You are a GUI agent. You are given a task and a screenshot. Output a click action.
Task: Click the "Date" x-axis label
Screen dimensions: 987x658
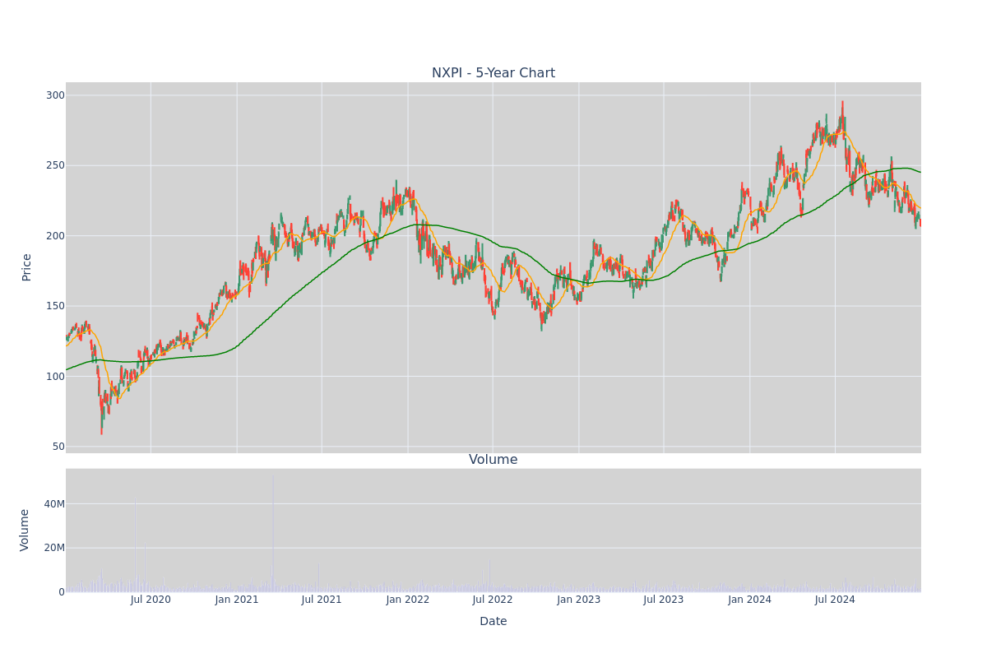493,621
